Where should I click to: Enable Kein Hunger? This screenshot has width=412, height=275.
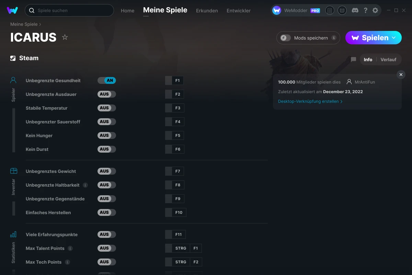(x=107, y=135)
